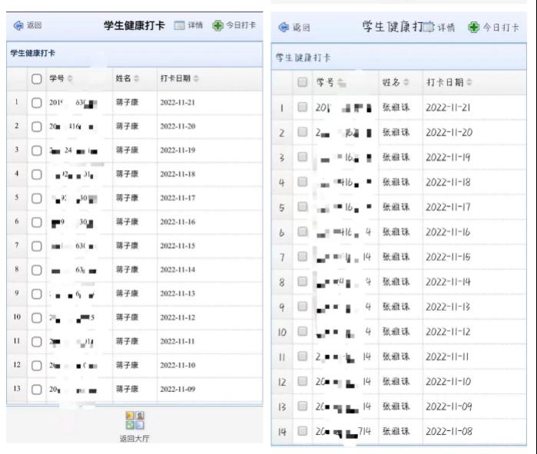Check select-all checkbox in 蒋子康 table header

point(36,78)
